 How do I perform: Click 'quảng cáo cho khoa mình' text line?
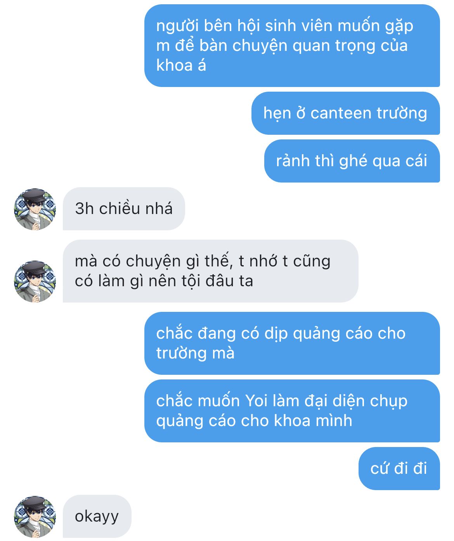[x=254, y=421]
